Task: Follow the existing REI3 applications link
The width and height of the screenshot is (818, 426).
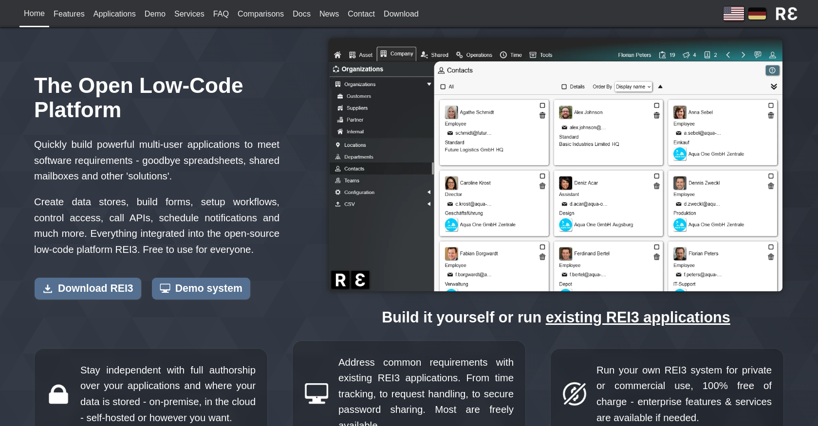Action: [x=638, y=317]
